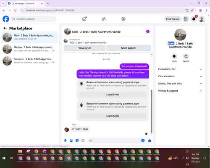This screenshot has width=210, height=168.
Task: Open the Marlon conversation in the list
Action: [29, 49]
